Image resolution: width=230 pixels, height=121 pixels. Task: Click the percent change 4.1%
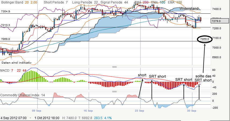[108, 118]
